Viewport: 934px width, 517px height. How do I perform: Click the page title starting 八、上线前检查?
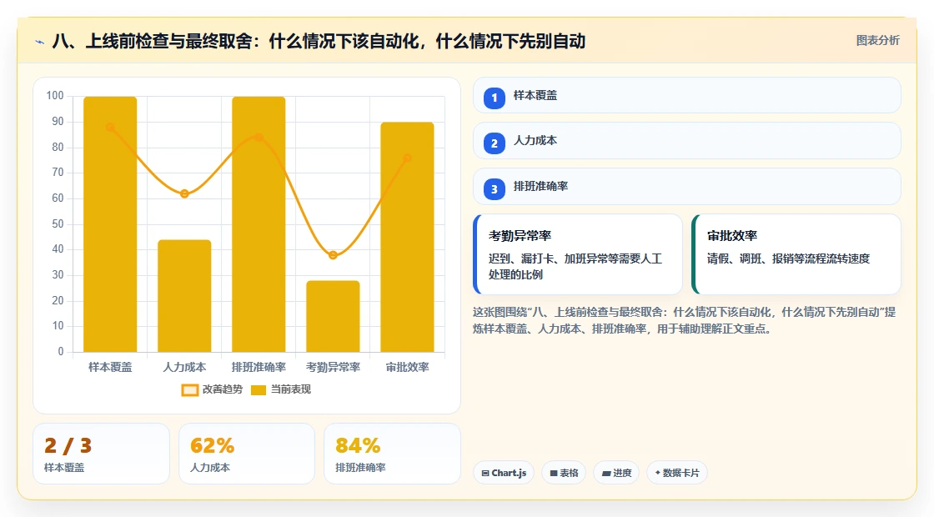319,41
